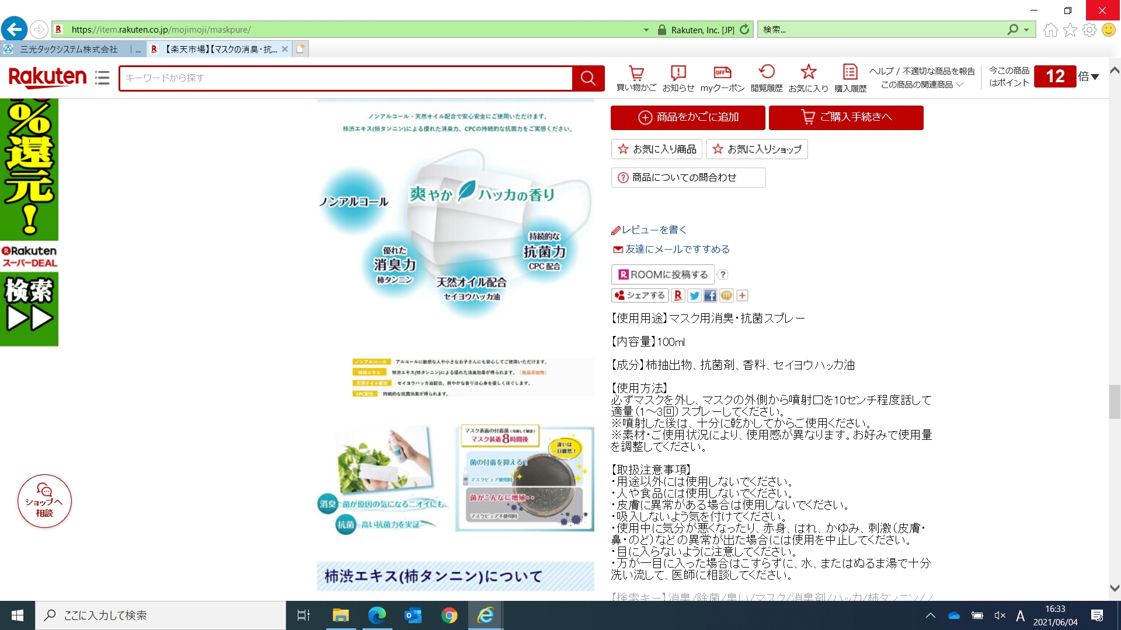Share the product on Facebook
This screenshot has width=1121, height=630.
click(x=710, y=296)
